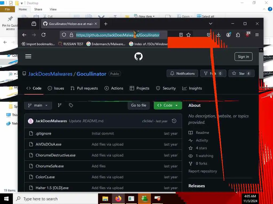Click the padlock site info icon
Screen dimensions: 273x204
(71, 35)
